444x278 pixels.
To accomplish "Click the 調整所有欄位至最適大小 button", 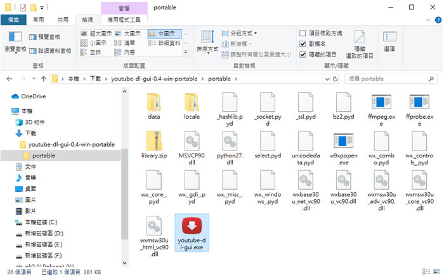I will pos(256,55).
